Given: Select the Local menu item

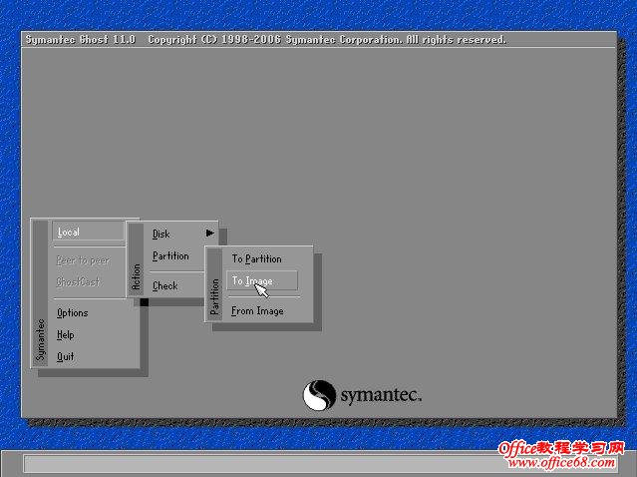Looking at the screenshot, I should coord(89,232).
